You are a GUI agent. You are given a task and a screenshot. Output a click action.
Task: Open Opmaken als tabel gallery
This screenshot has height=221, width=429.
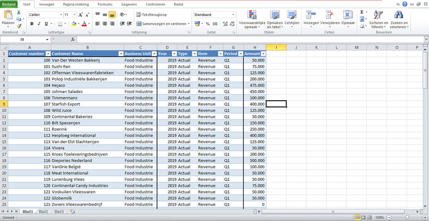[x=275, y=19]
